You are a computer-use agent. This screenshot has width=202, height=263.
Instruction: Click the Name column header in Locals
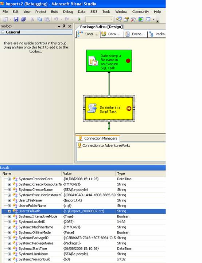pyautogui.click(x=32, y=174)
